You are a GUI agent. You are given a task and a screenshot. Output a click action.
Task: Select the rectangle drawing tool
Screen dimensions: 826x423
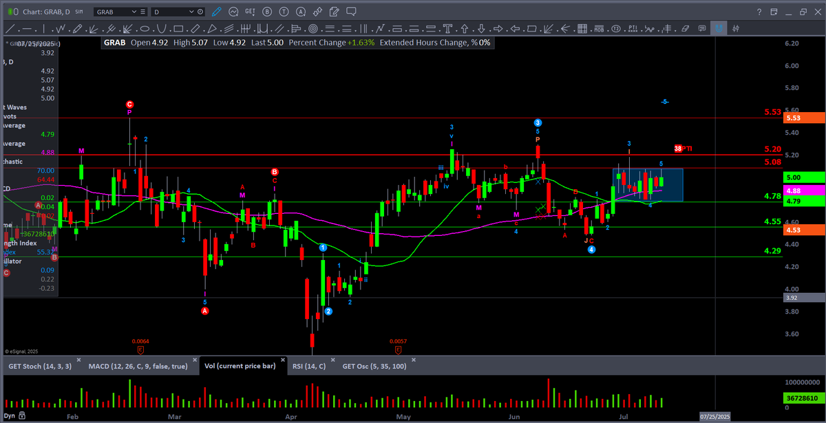point(178,28)
